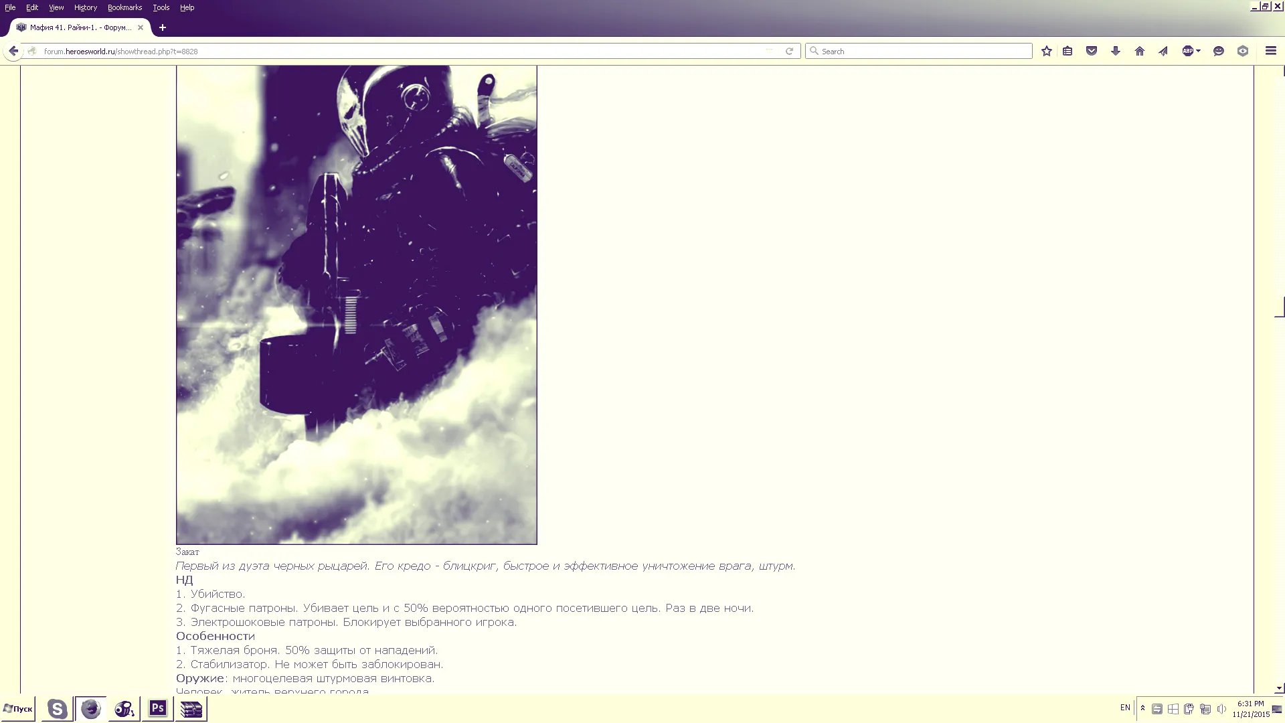Reload the current forum page
The height and width of the screenshot is (723, 1285).
pos(789,51)
